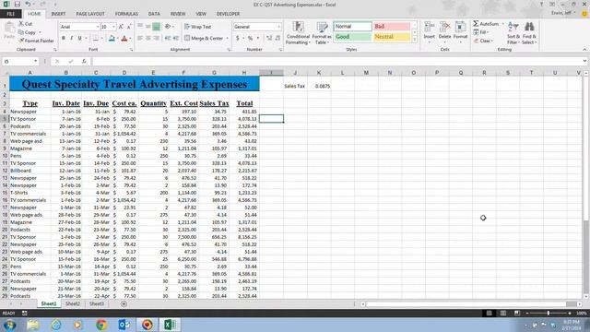Open the Clear eraser menu
This screenshot has height=332, width=590.
tap(483, 41)
